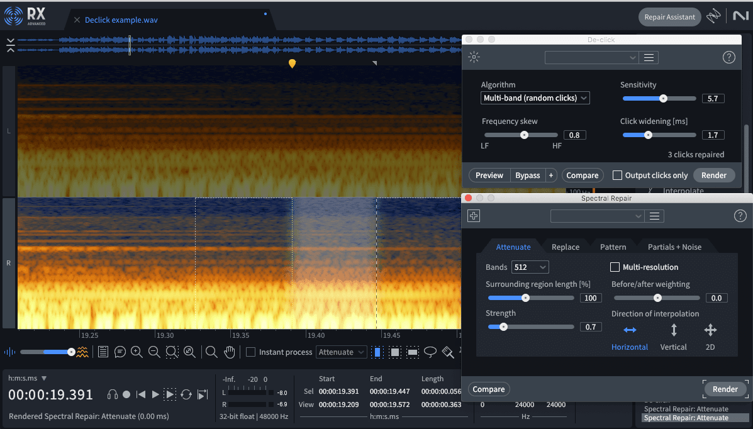Image resolution: width=753 pixels, height=429 pixels.
Task: Open the Algorithm dropdown
Action: pos(535,98)
